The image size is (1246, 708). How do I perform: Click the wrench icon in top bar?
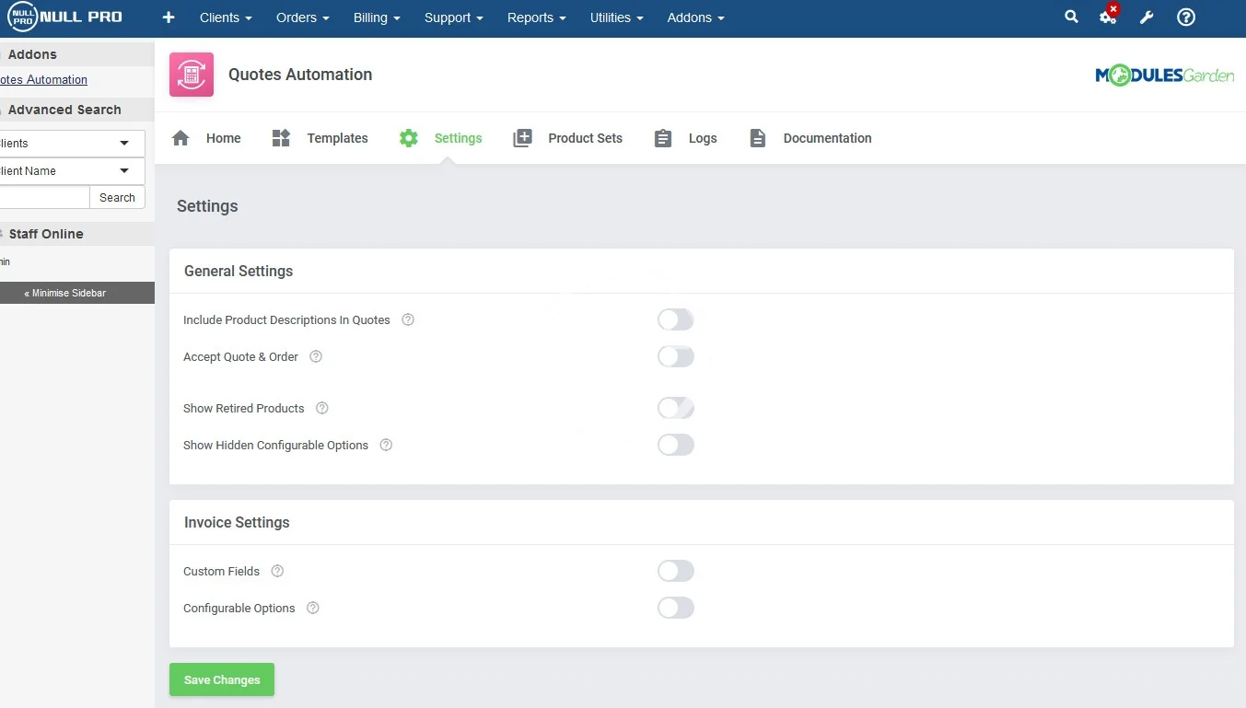click(1147, 17)
